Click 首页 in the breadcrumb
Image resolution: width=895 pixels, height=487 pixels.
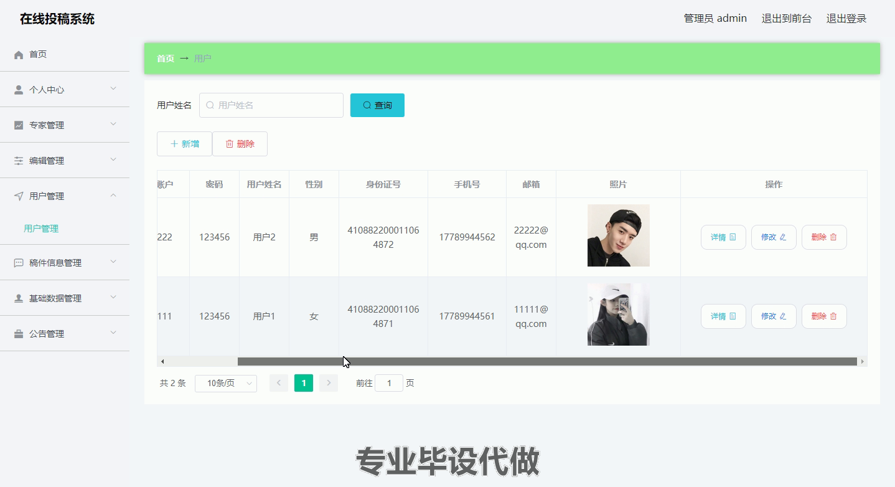pos(166,59)
